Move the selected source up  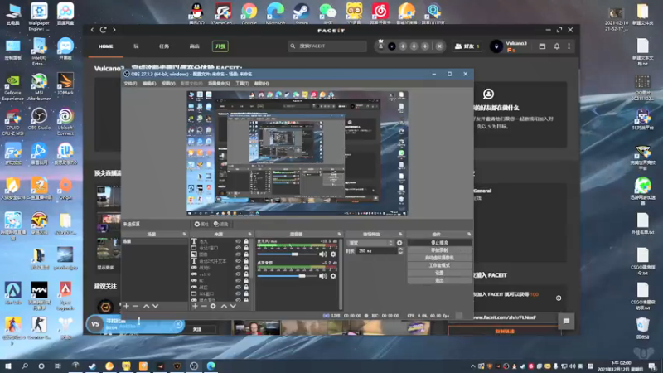click(x=224, y=306)
